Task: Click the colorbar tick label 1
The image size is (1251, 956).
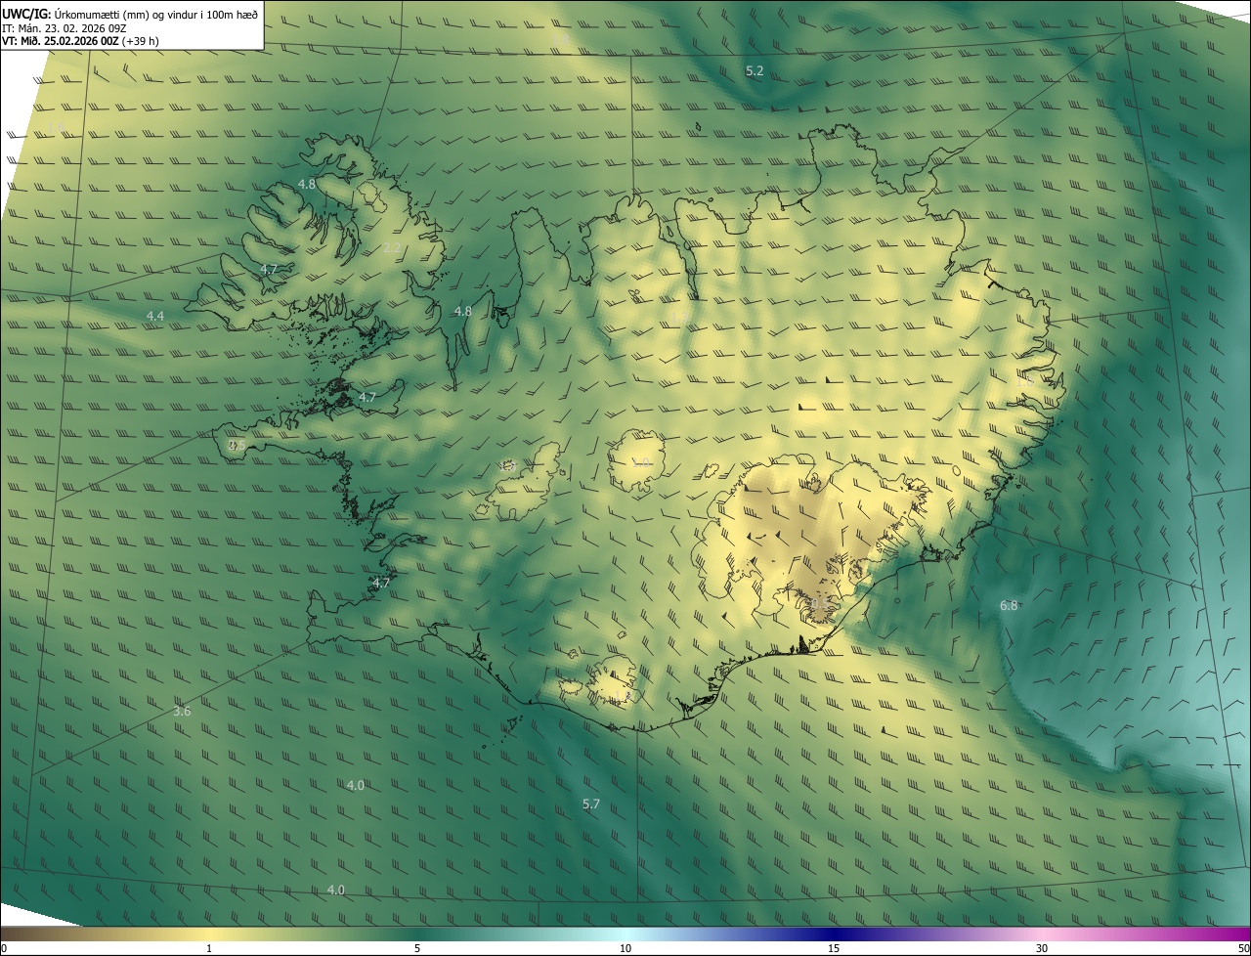Action: click(209, 948)
